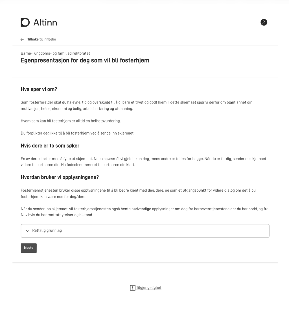
Task: Open the user profile menu icon
Action: (x=264, y=22)
